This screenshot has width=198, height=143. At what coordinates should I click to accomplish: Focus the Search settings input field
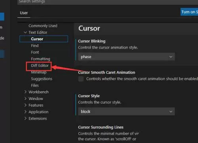tap(108, 2)
